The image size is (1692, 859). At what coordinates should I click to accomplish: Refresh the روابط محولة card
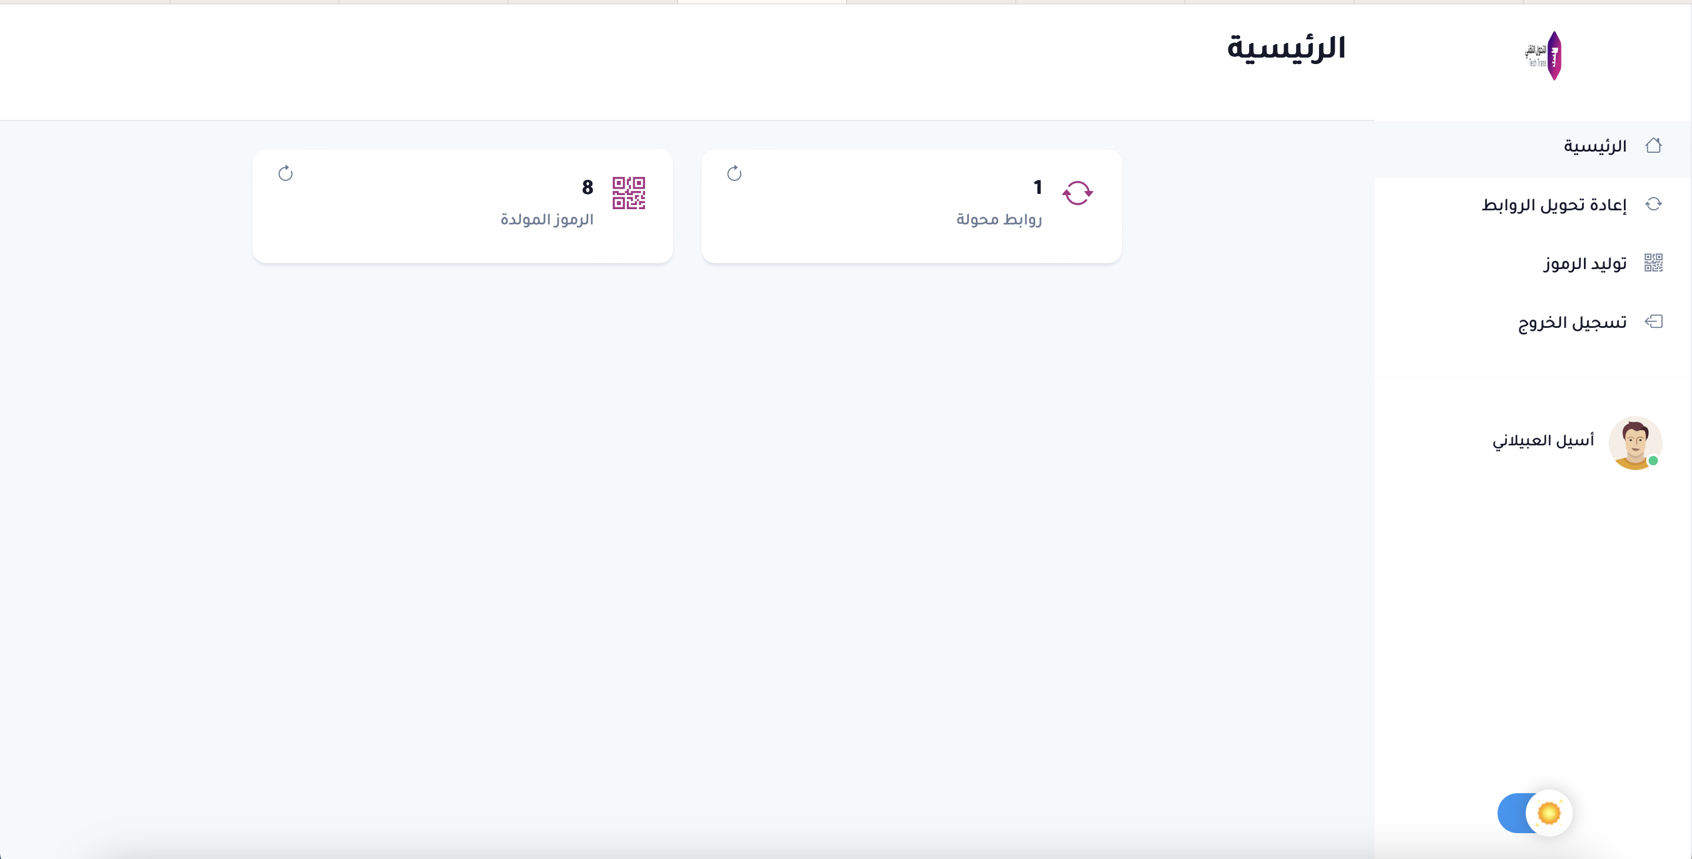[734, 173]
